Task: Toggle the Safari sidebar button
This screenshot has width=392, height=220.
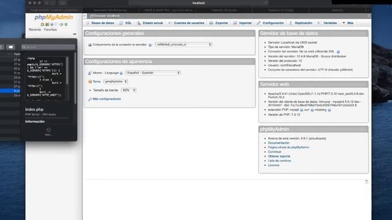Action: pyautogui.click(x=62, y=2)
